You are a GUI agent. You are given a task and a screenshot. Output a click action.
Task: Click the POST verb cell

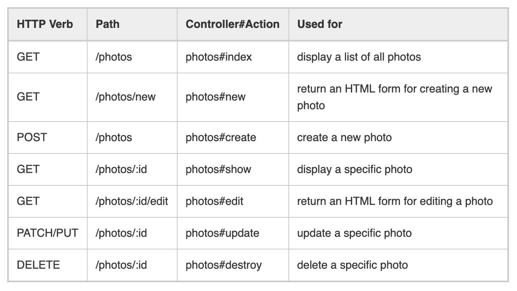[x=48, y=137]
